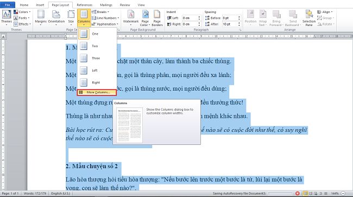Open the Orientation options icon

[56, 17]
